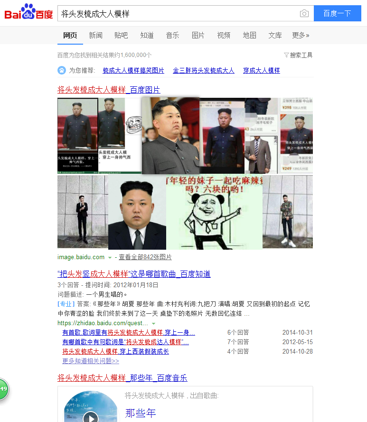Open the 视频 tab
367x422 pixels.
point(224,35)
